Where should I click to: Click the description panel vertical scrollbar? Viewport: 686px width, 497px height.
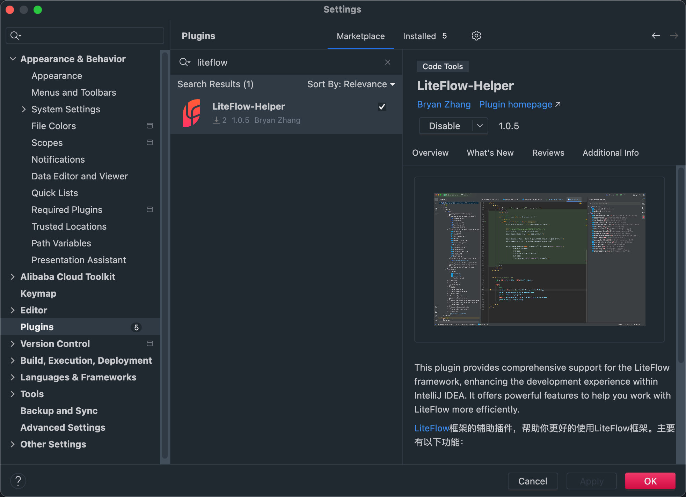(681, 265)
